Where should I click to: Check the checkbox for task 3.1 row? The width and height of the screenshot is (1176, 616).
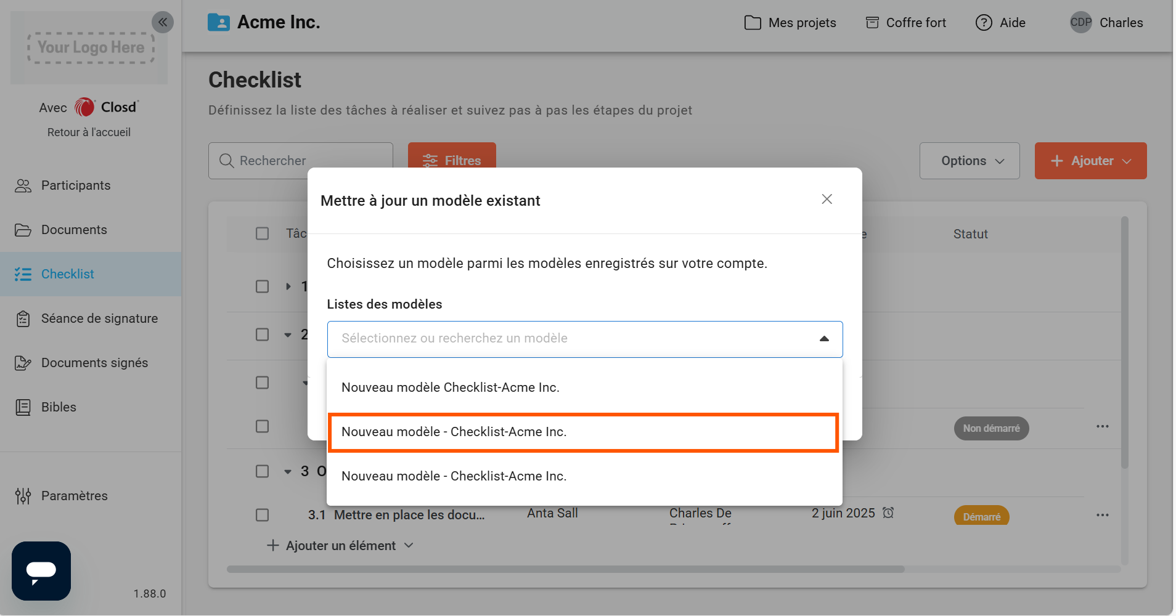tap(262, 515)
